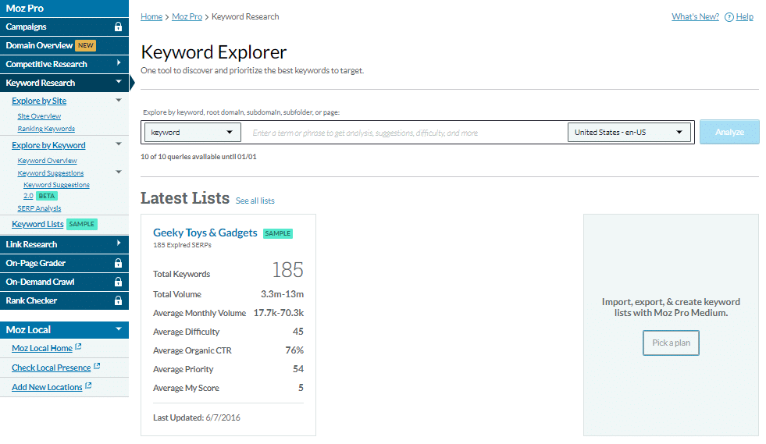This screenshot has width=766, height=444.
Task: Click the Moz Pro sidebar header
Action: [x=64, y=9]
